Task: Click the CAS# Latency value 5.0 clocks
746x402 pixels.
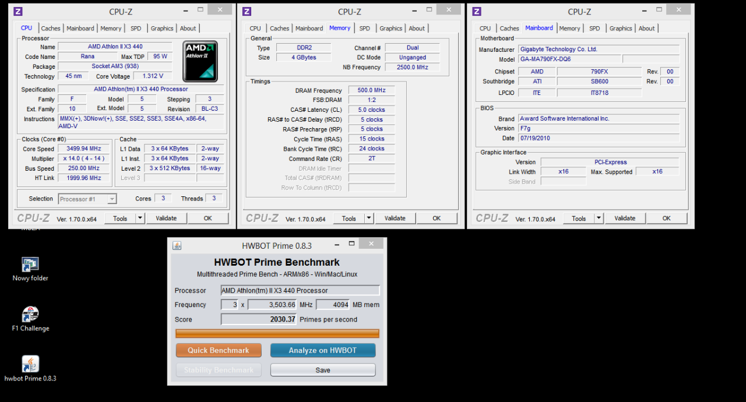Action: (x=372, y=110)
